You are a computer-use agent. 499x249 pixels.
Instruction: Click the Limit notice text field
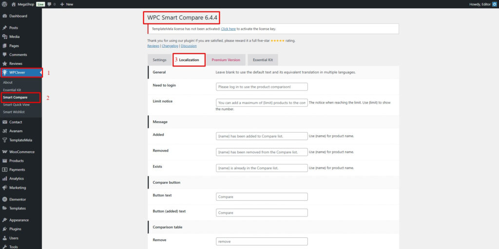262,103
